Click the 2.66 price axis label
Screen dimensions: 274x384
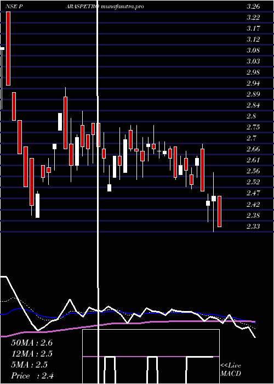pos(253,149)
